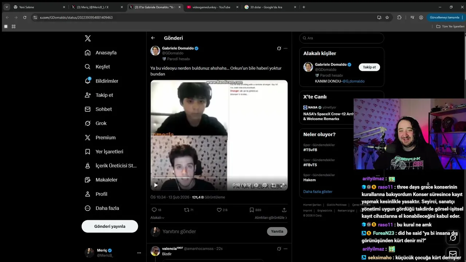
Task: Open Keşfet explore page
Action: click(97, 67)
